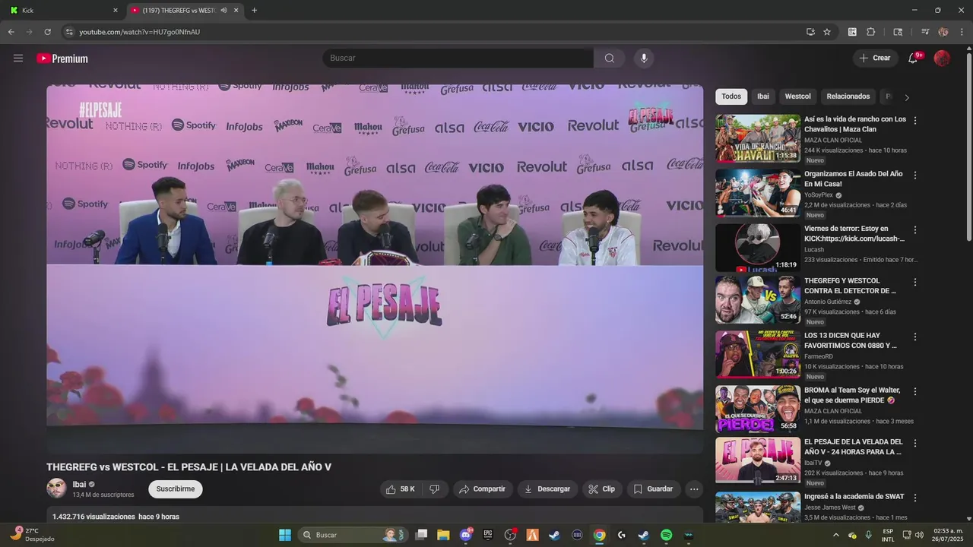Go to YouTube Premium home logo
Screen dimensions: 973x547
(x=62, y=58)
